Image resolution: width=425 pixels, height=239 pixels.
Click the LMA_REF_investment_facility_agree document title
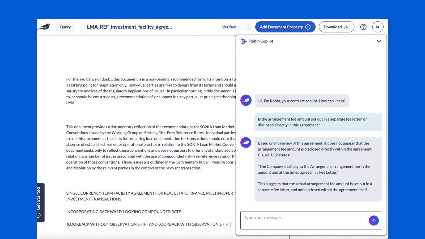pyautogui.click(x=130, y=27)
